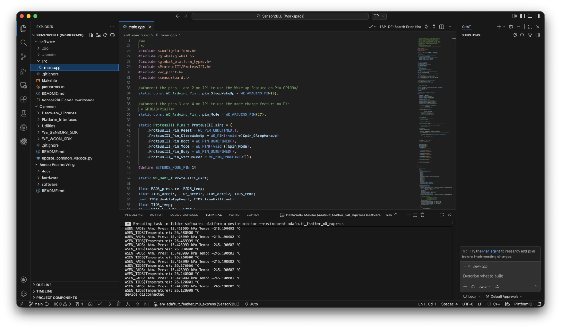This screenshot has height=329, width=561.
Task: Open the Remote Explorer view in activity bar
Action: [23, 85]
